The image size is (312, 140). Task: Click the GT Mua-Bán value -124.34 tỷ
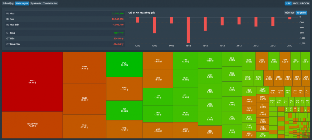point(118,44)
